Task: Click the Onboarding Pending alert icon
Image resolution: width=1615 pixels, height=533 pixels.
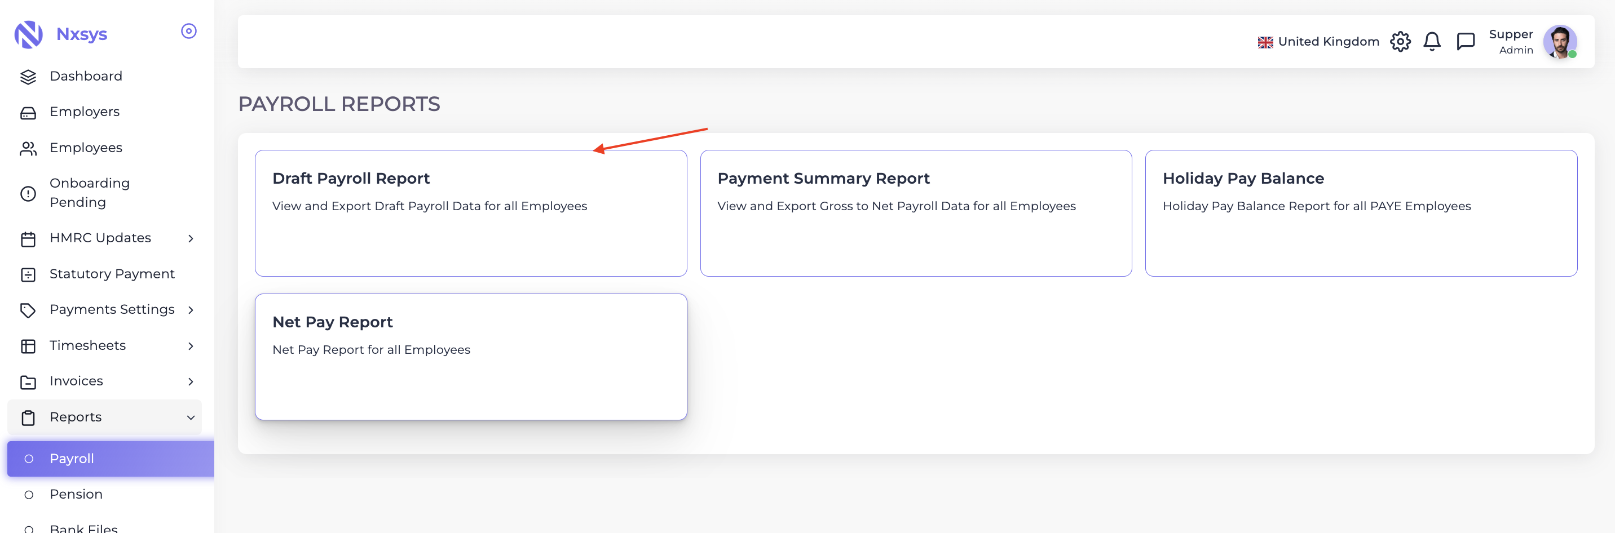Action: click(x=28, y=193)
